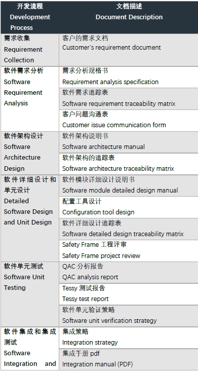Viewport: 198px width, 372px height.
Task: Click the 客户问题沟通表 text
Action: [85, 114]
